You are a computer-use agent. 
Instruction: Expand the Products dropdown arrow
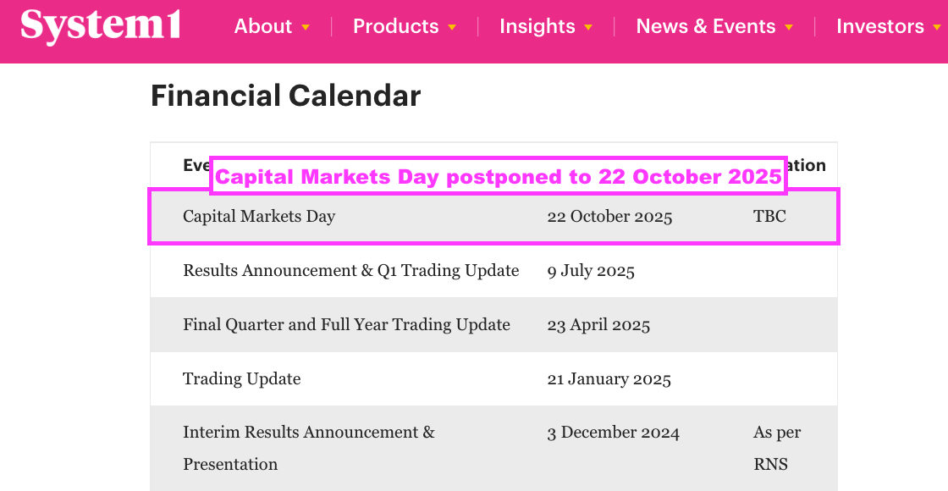click(452, 27)
